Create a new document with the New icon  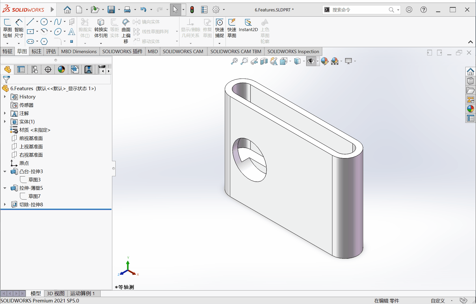[x=79, y=10]
